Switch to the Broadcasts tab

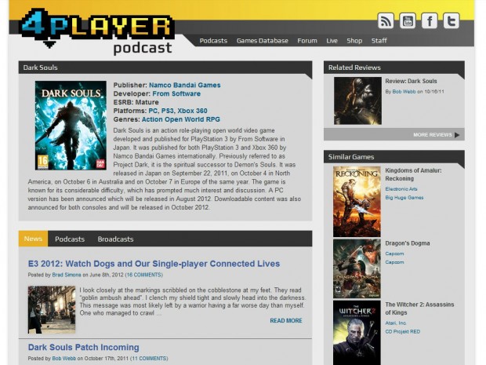pyautogui.click(x=115, y=239)
